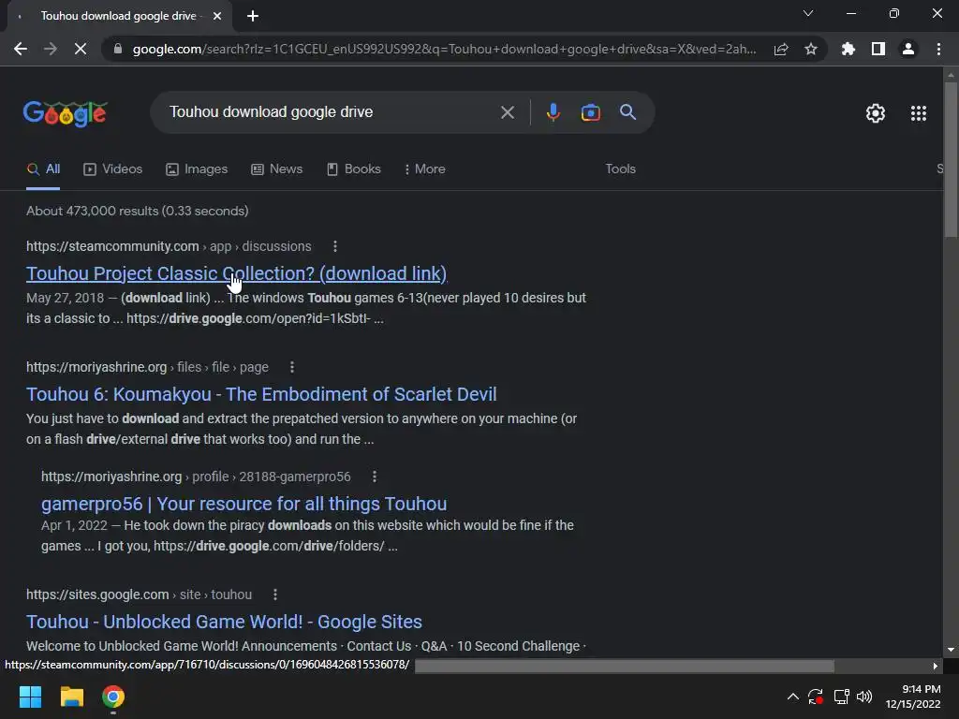Click the horizontal scrollbar right arrow
The image size is (959, 719).
pos(936,666)
